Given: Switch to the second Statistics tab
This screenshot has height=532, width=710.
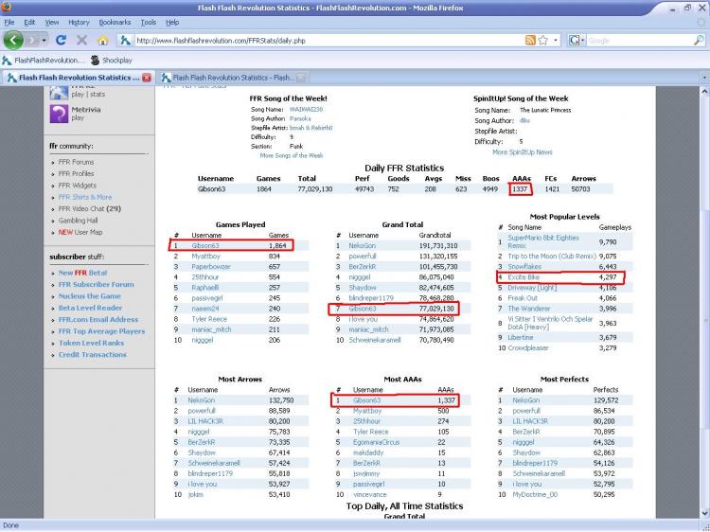Looking at the screenshot, I should pyautogui.click(x=232, y=78).
